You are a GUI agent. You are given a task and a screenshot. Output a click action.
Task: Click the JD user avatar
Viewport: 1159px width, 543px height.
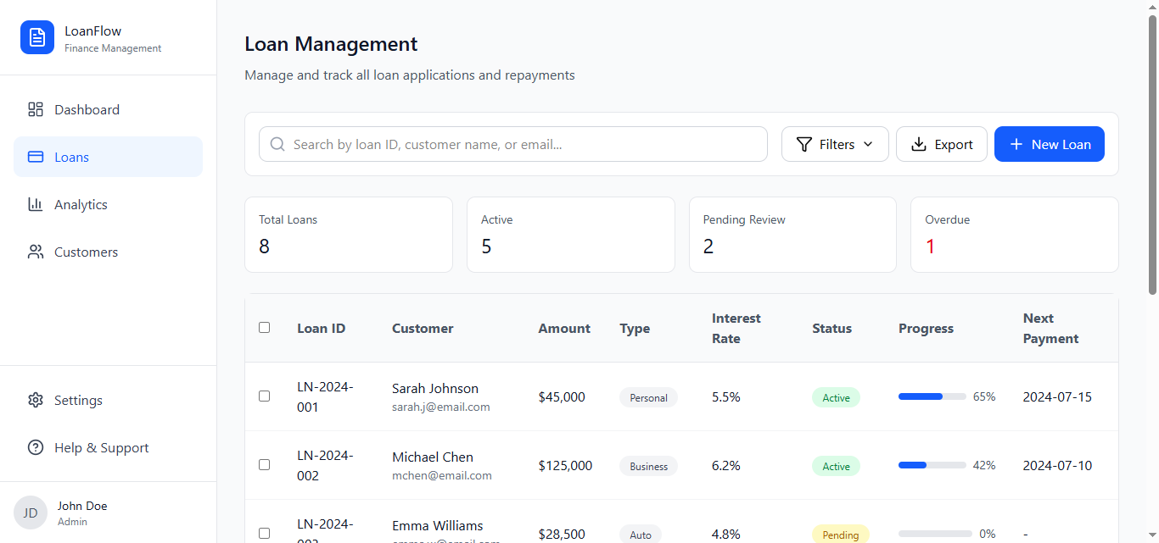click(x=31, y=513)
